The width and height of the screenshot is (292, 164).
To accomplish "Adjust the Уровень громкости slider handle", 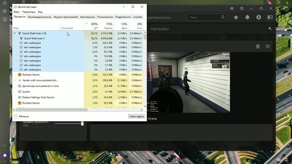I will click(x=82, y=123).
